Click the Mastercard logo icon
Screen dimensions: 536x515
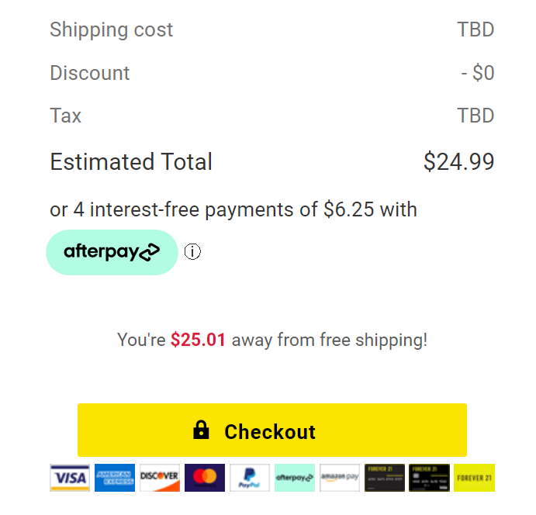(x=205, y=478)
